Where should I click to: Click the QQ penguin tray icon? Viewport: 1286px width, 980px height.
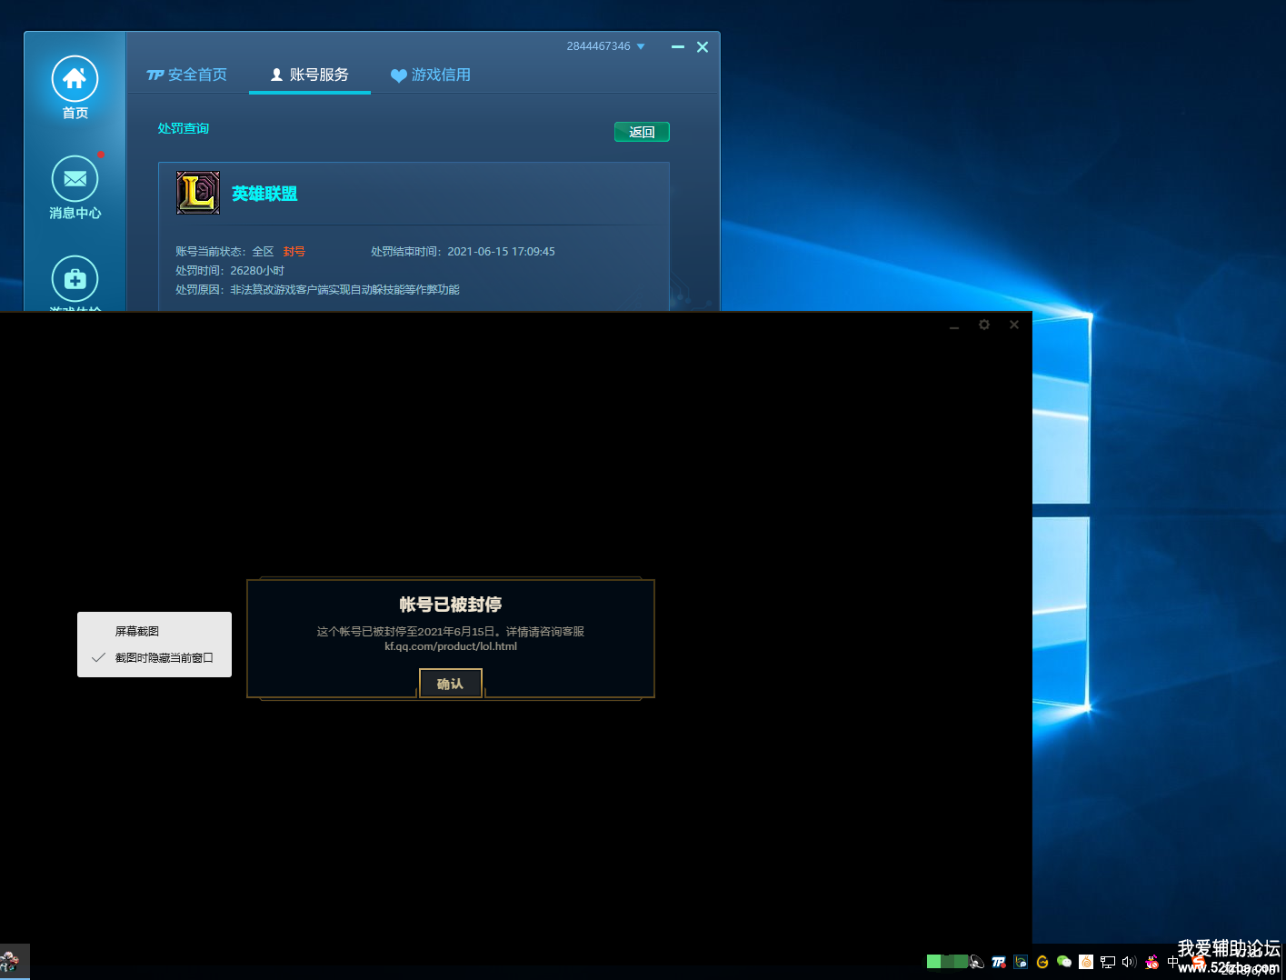pos(1152,962)
